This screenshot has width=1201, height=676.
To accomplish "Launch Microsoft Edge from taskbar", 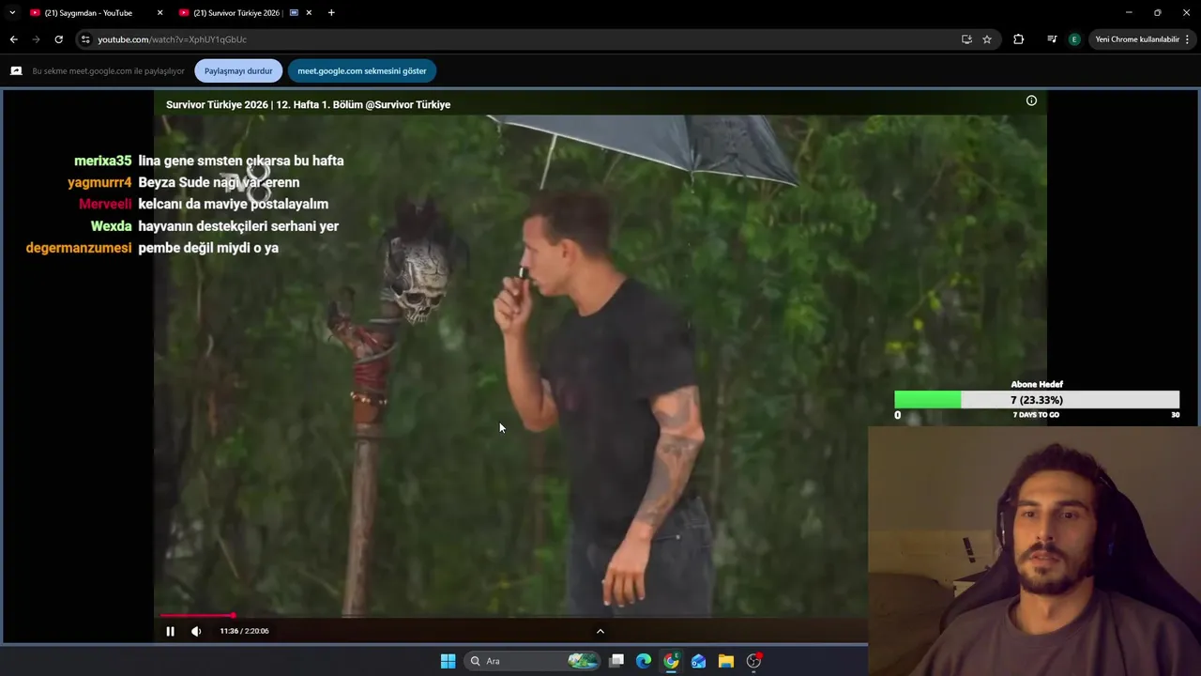I will point(644,661).
